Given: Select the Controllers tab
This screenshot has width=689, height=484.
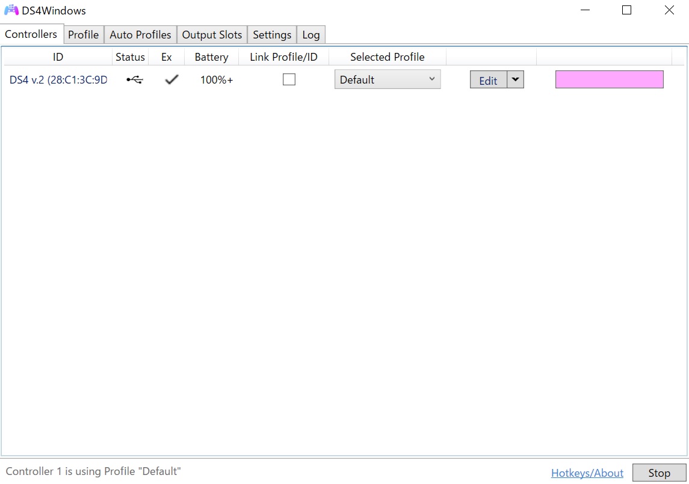Looking at the screenshot, I should [31, 34].
